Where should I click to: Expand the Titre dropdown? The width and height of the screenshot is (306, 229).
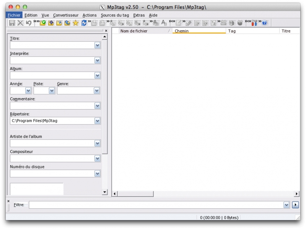pyautogui.click(x=98, y=45)
